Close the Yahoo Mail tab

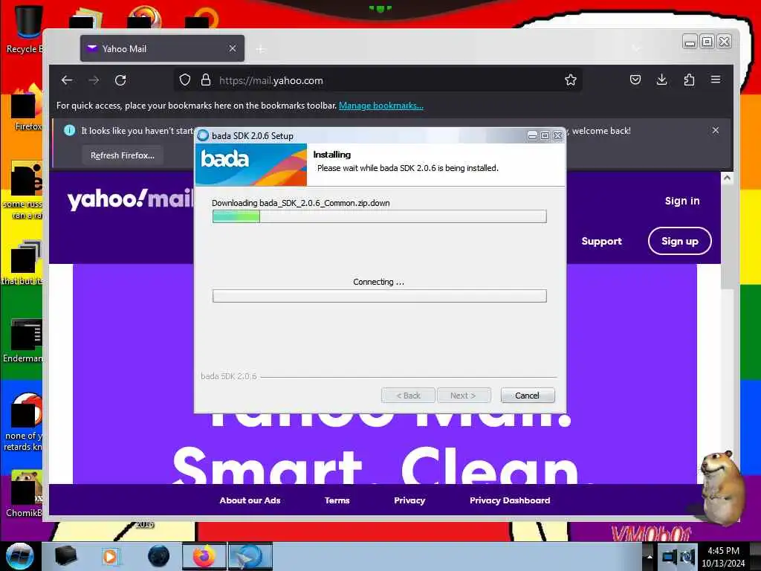coord(233,48)
